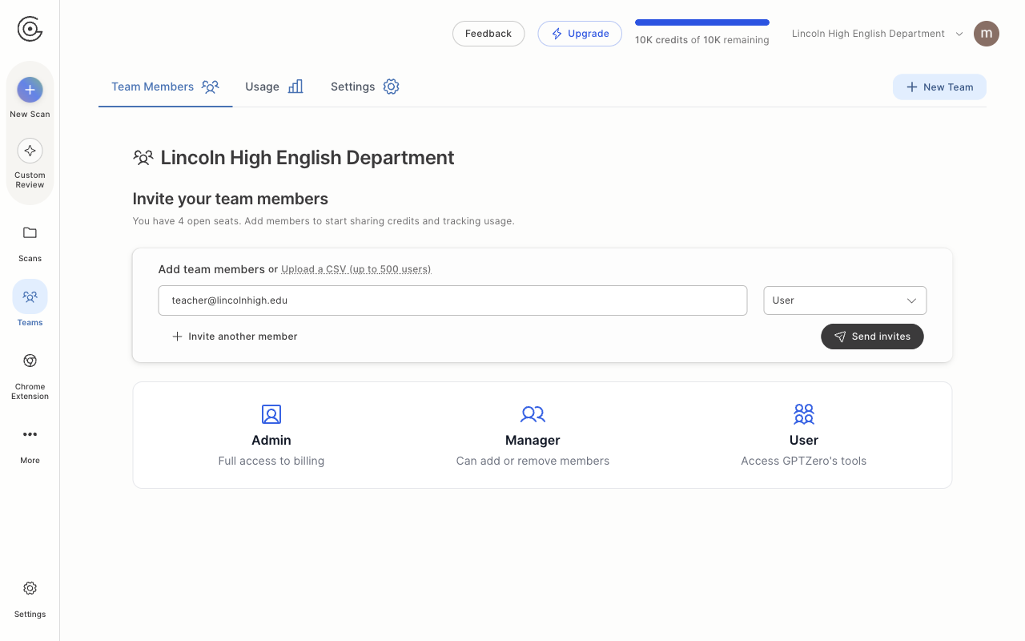Select the Teams sidebar icon

[30, 296]
